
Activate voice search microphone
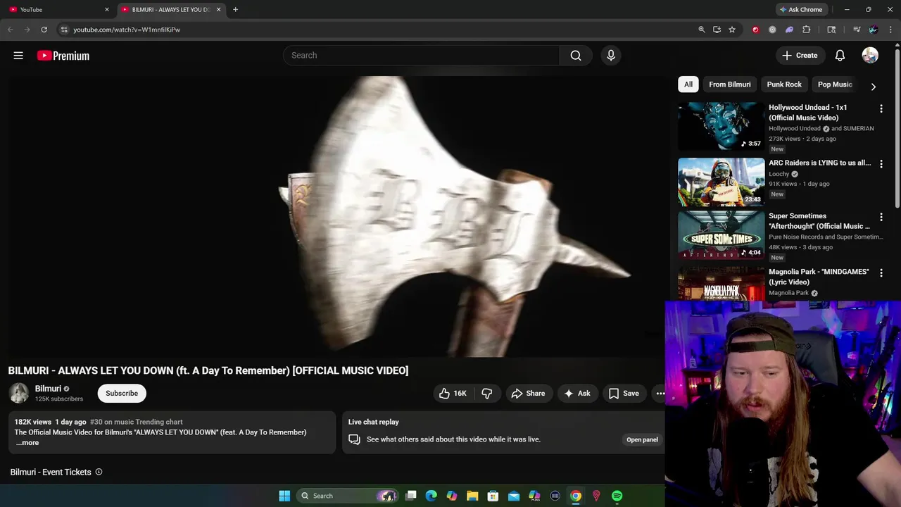(x=611, y=56)
